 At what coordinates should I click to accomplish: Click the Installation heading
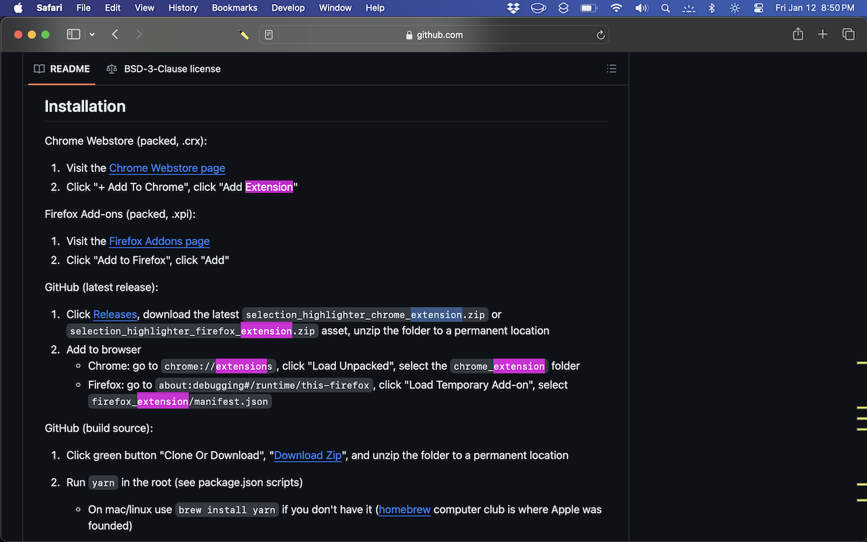pos(85,106)
